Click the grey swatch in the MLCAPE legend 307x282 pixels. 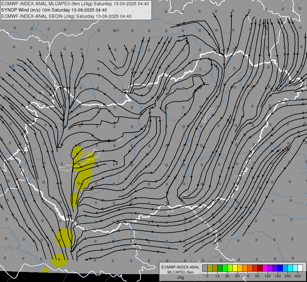click(205, 268)
